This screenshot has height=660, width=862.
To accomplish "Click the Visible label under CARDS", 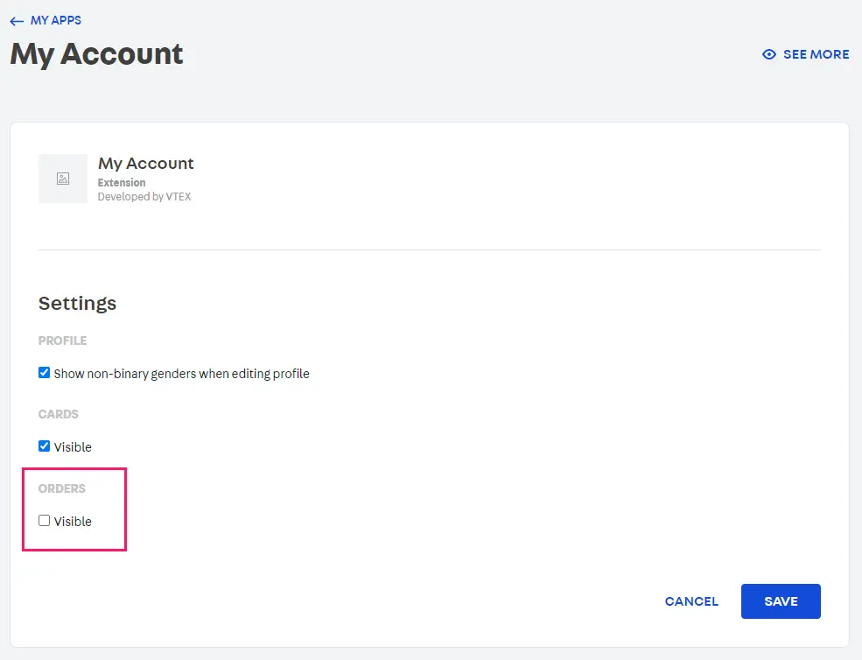I will (73, 447).
